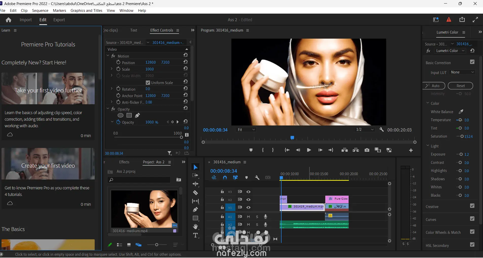483x258 pixels.
Task: Switch to the Export workspace tab
Action: click(59, 20)
